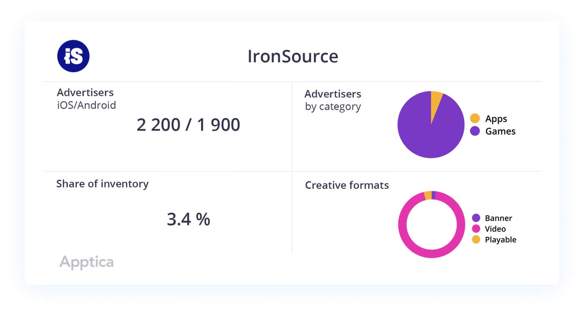Image resolution: width=584 pixels, height=314 pixels.
Task: Click the Apps legend label
Action: [496, 119]
